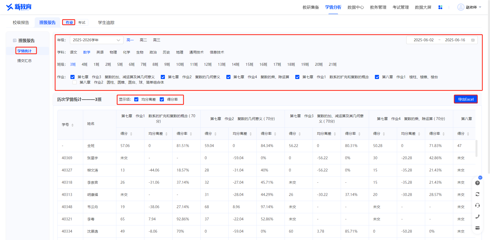The image size is (490, 240).
Task: Select grade 高三
Action: (x=157, y=40)
